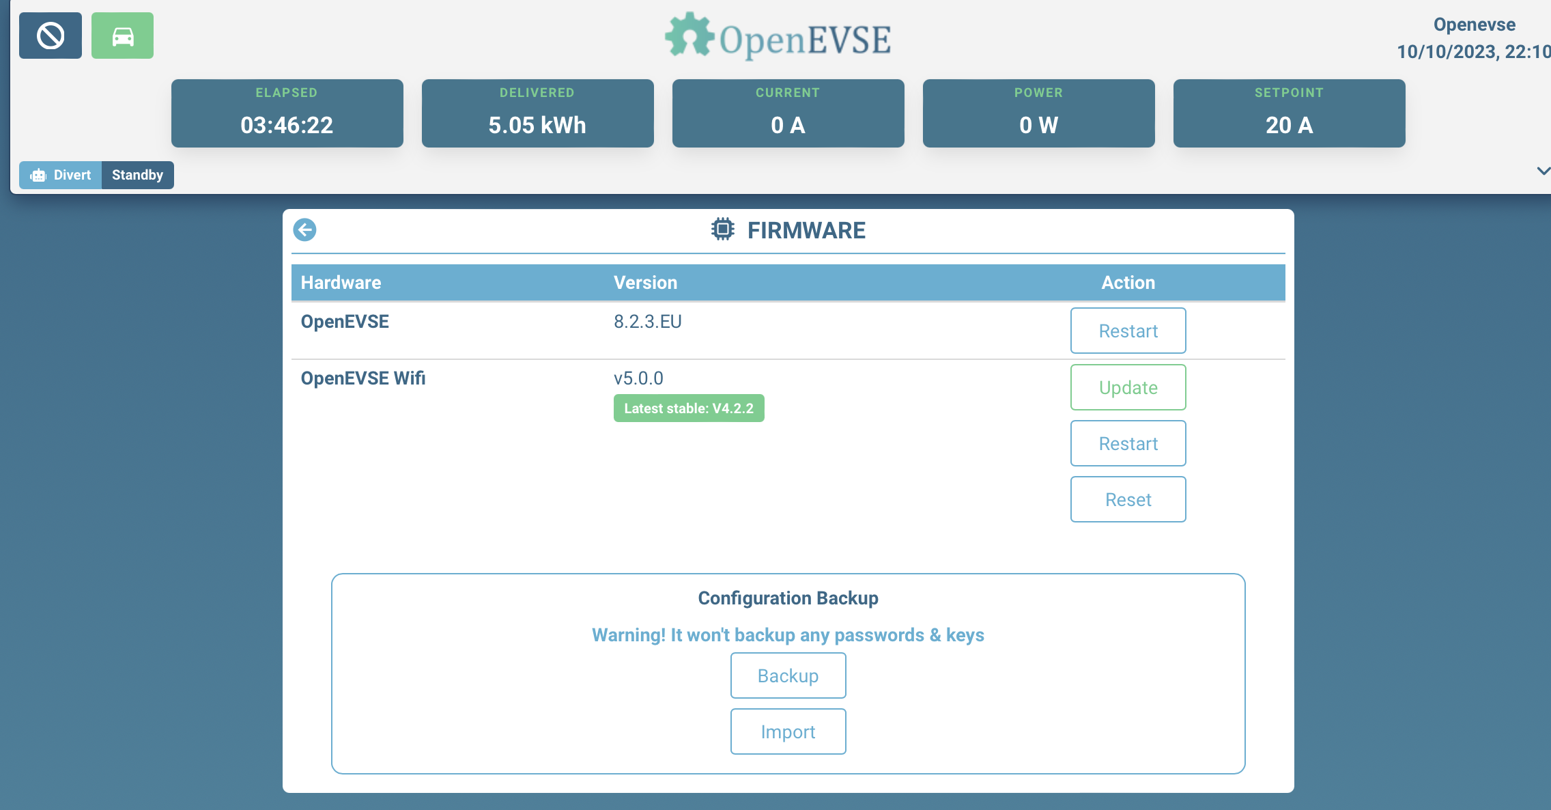Select the Hardware column header

click(x=341, y=282)
